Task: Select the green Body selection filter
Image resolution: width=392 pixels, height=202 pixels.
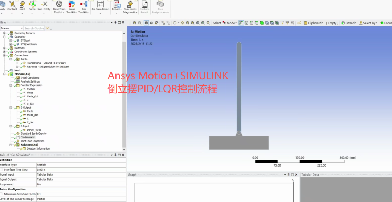Action: tap(261, 23)
